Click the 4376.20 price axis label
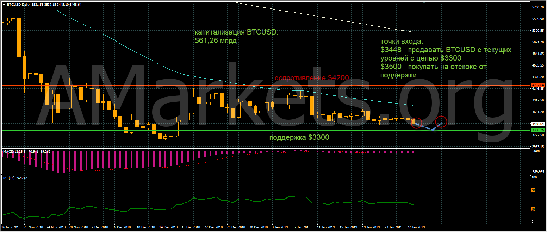This screenshot has width=547, height=232. tap(539, 77)
